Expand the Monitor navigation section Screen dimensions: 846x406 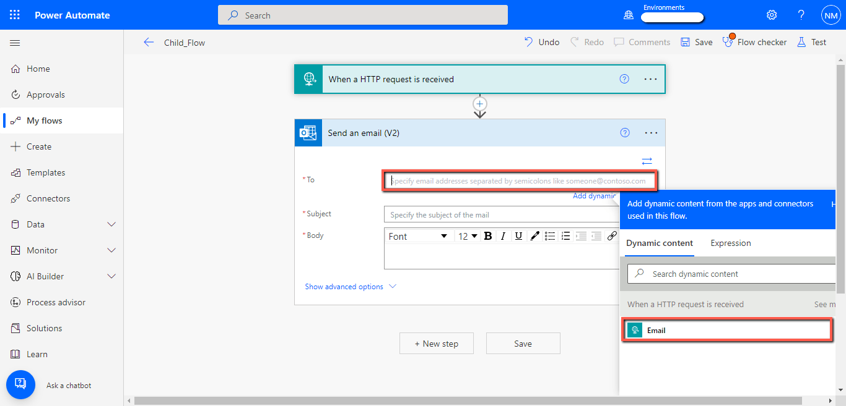coord(111,250)
